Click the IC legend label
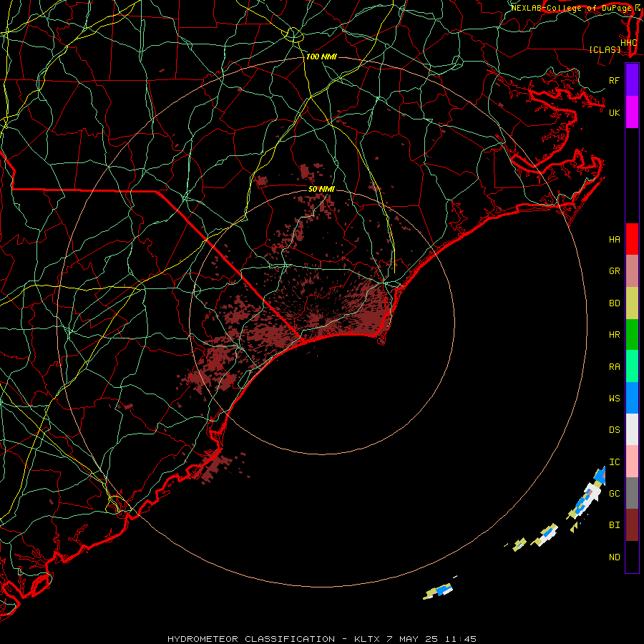Screen dimensions: 644x644 614,462
